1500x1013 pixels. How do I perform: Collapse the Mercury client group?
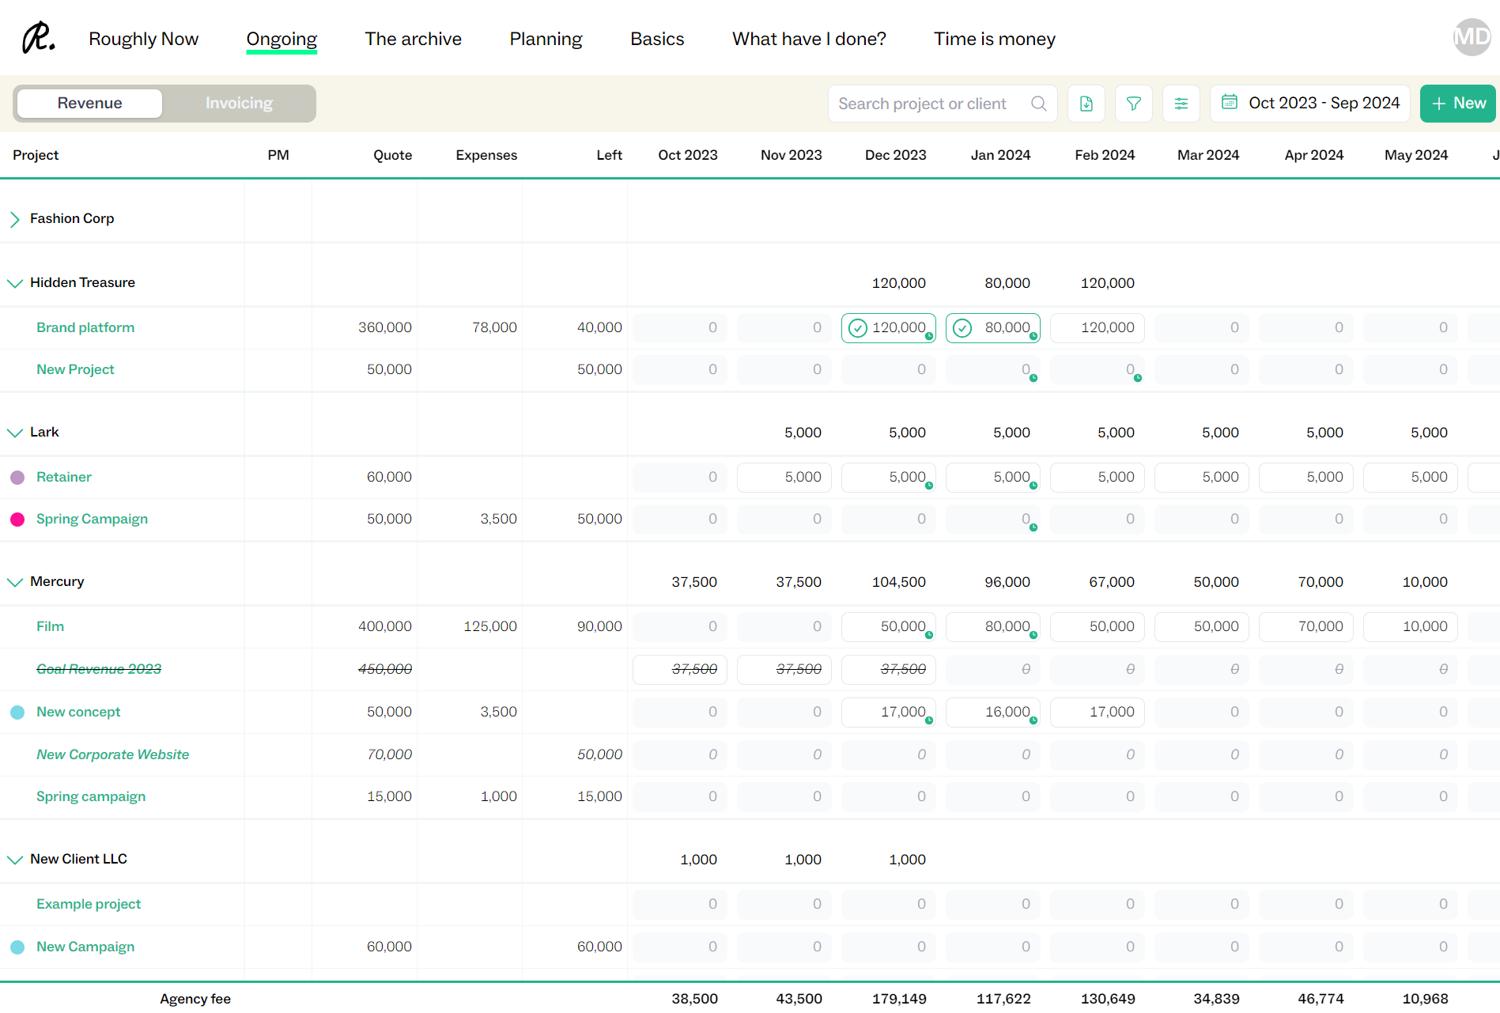coord(15,582)
